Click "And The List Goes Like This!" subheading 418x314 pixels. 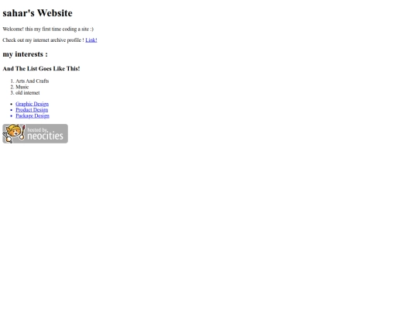(41, 69)
